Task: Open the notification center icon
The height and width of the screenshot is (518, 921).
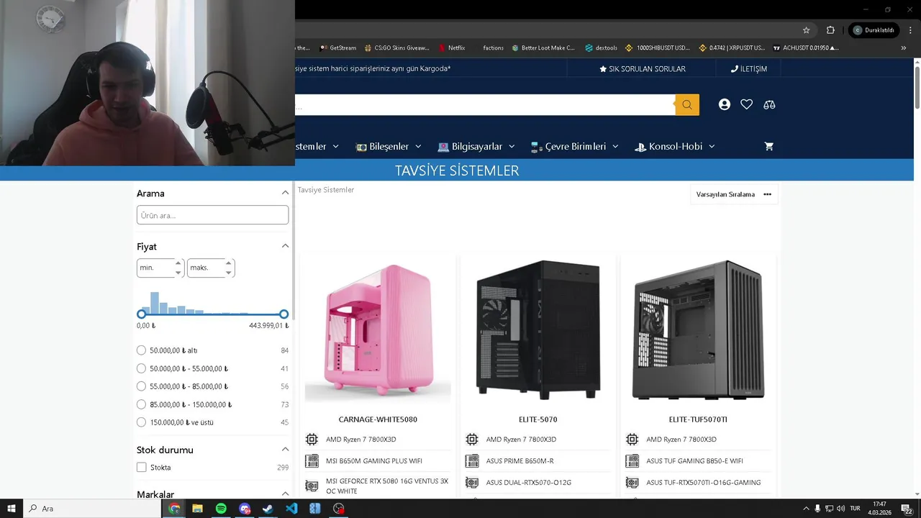Action: pos(907,509)
